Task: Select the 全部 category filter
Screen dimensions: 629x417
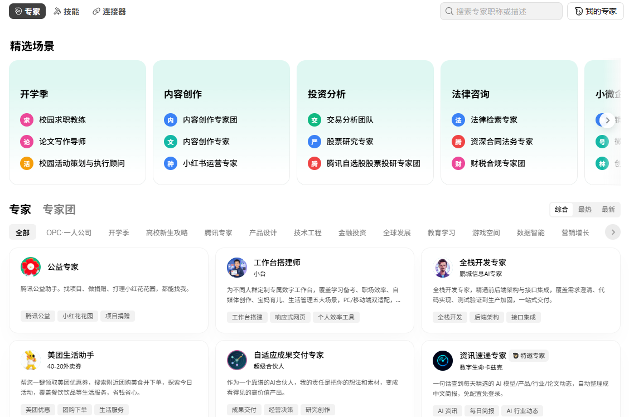Action: click(x=22, y=232)
